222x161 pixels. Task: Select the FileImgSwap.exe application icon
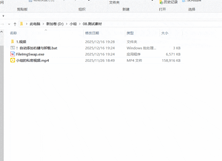click(x=13, y=54)
